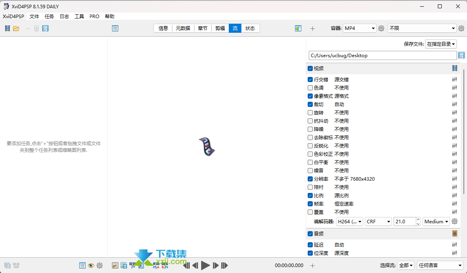Click the plus icon next to container label
The height and width of the screenshot is (273, 467).
coord(312,28)
